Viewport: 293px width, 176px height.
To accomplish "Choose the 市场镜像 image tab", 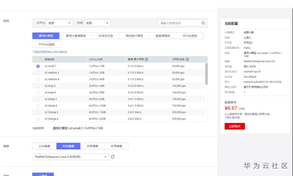I will 117,146.
